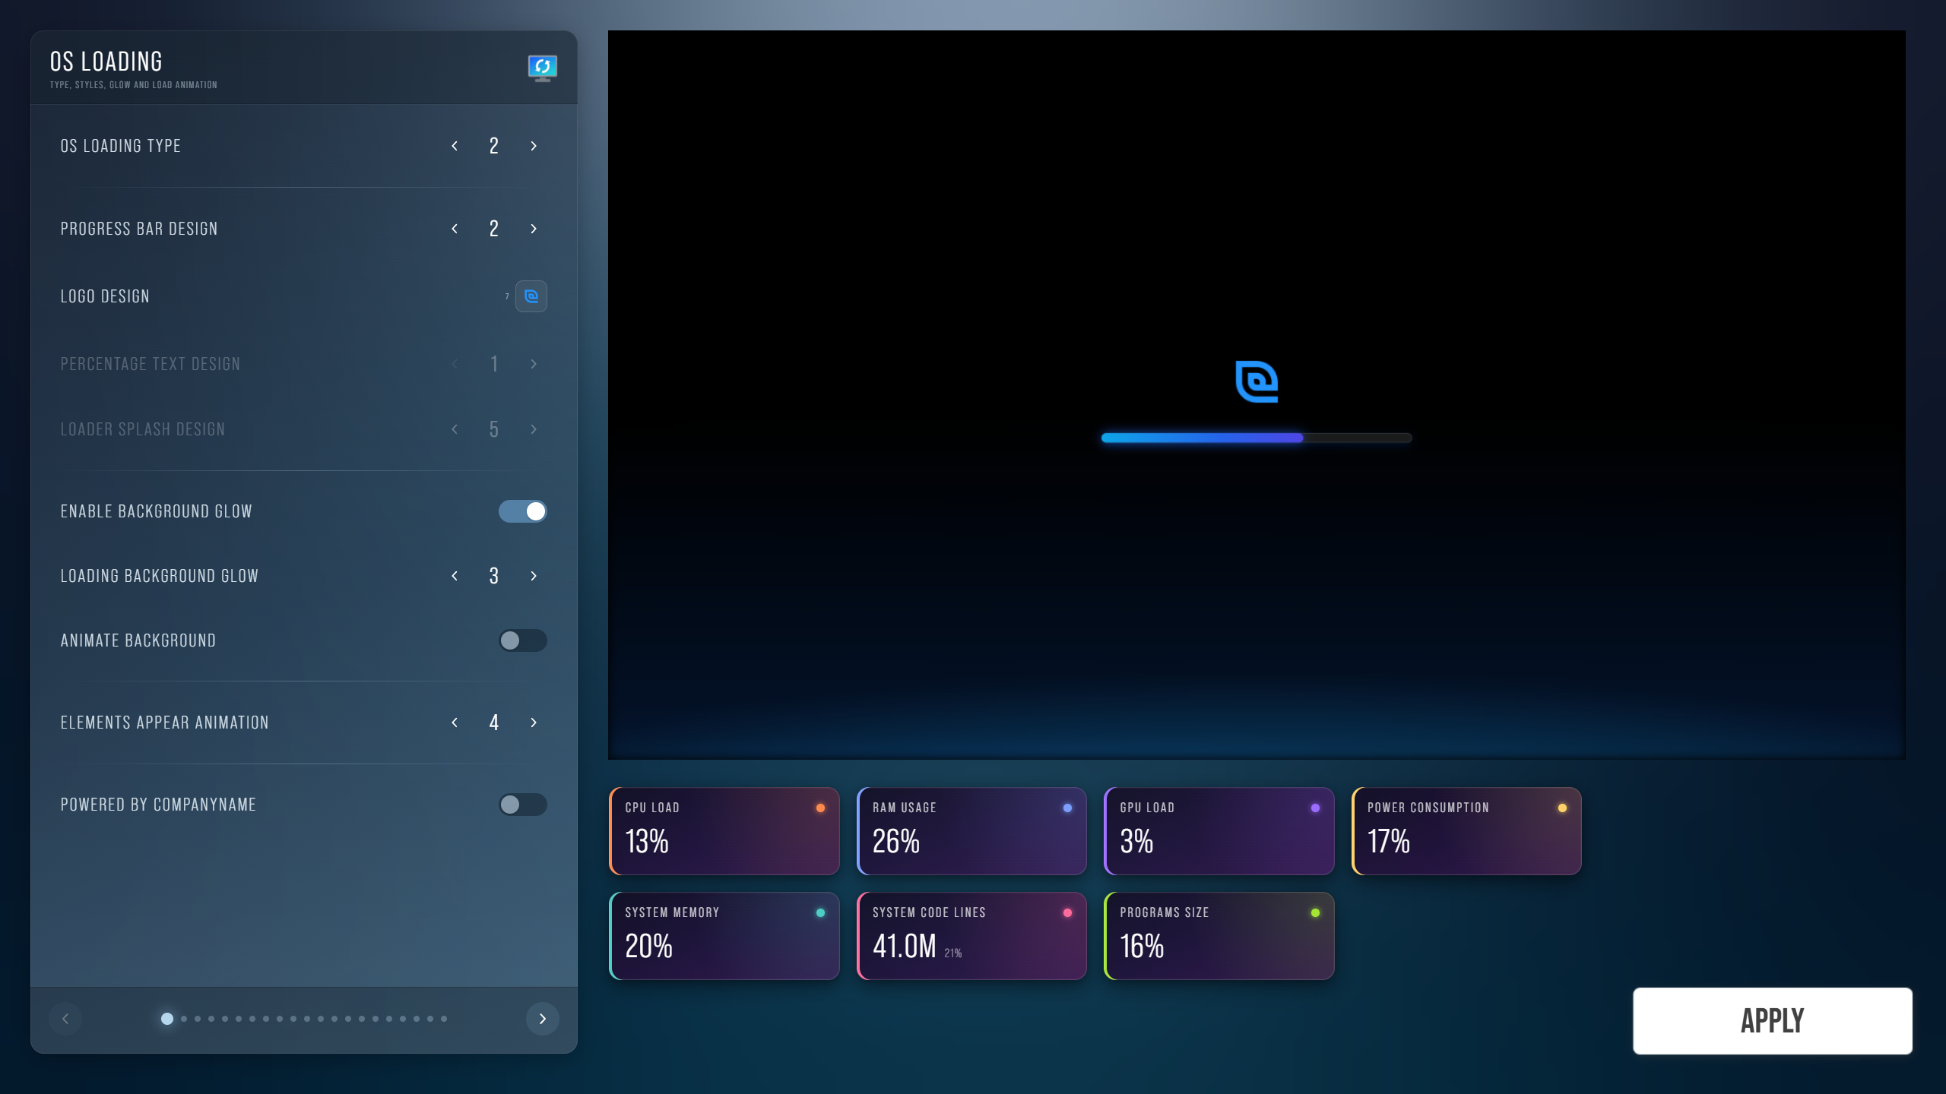Click the OS Loading monitor refresh icon

(542, 68)
